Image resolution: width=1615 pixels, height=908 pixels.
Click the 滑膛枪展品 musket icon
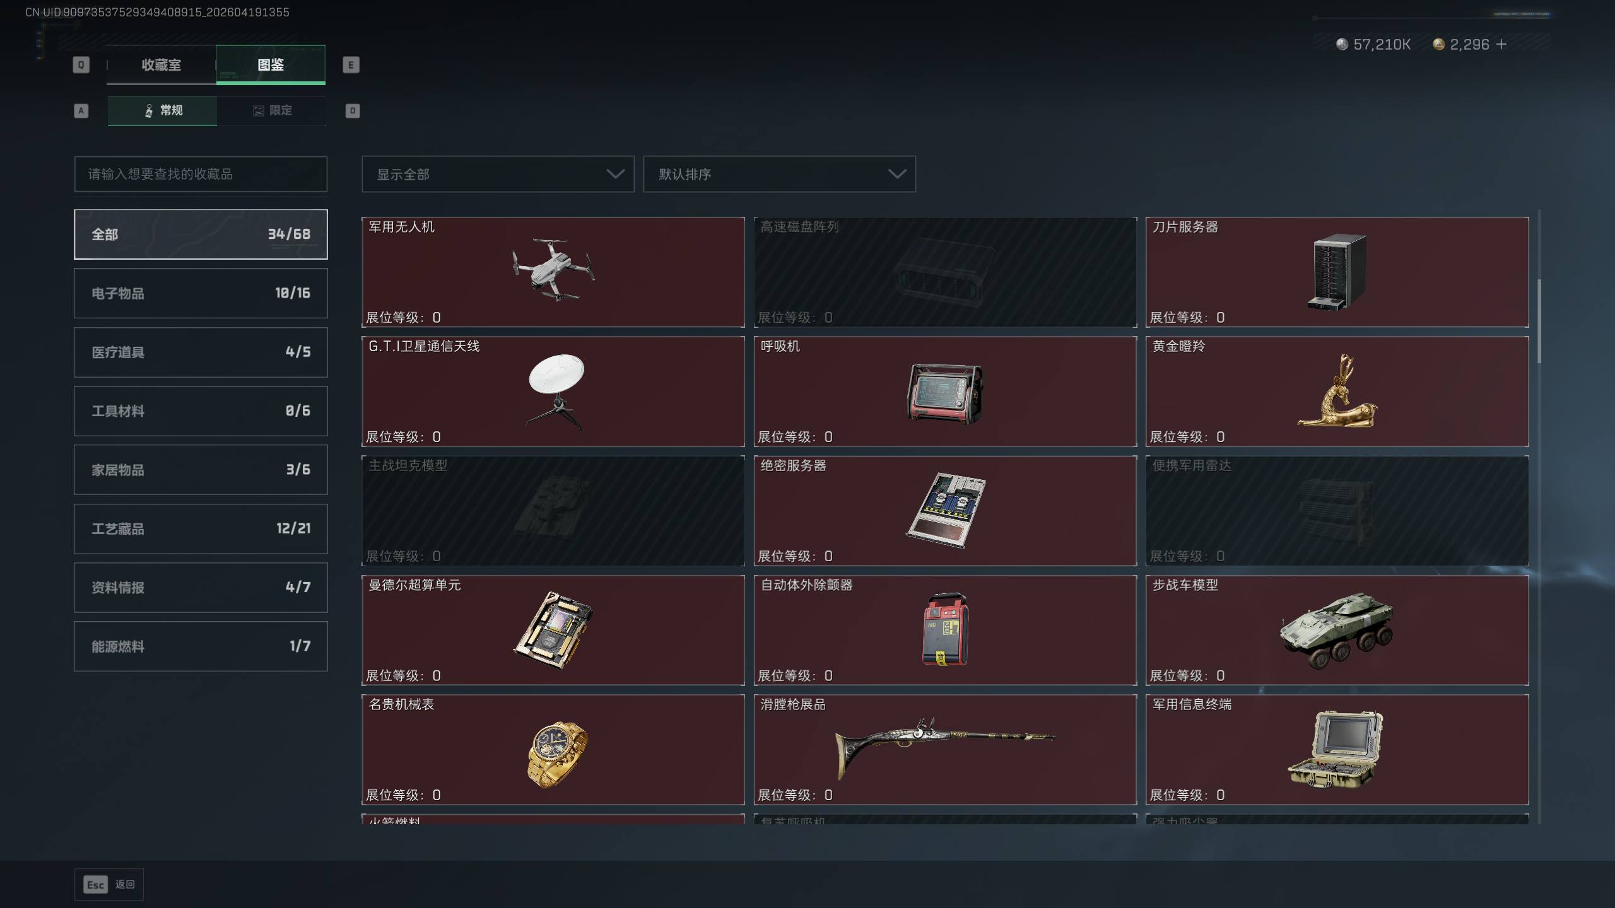pyautogui.click(x=944, y=748)
